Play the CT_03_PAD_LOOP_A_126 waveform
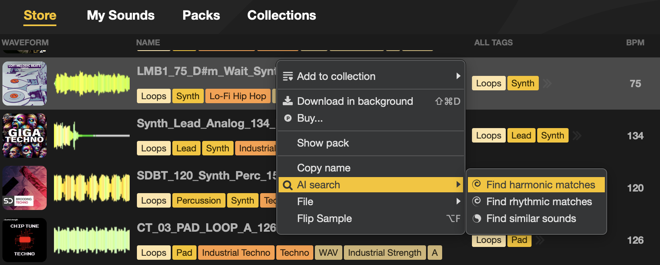This screenshot has height=265, width=660. click(x=92, y=240)
